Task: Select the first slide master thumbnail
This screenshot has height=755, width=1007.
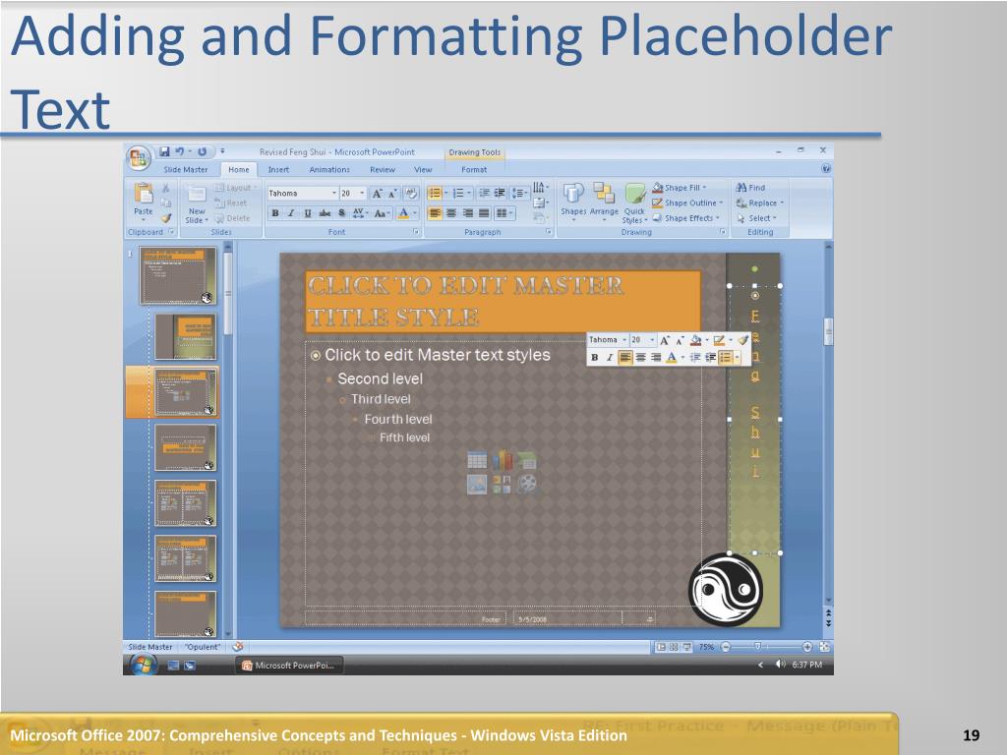Action: click(178, 276)
